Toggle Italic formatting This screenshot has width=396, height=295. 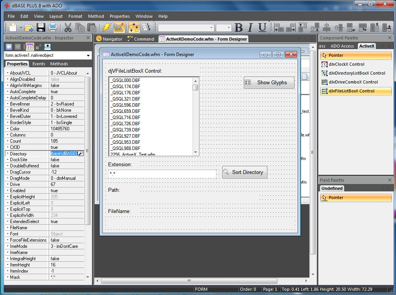point(250,27)
